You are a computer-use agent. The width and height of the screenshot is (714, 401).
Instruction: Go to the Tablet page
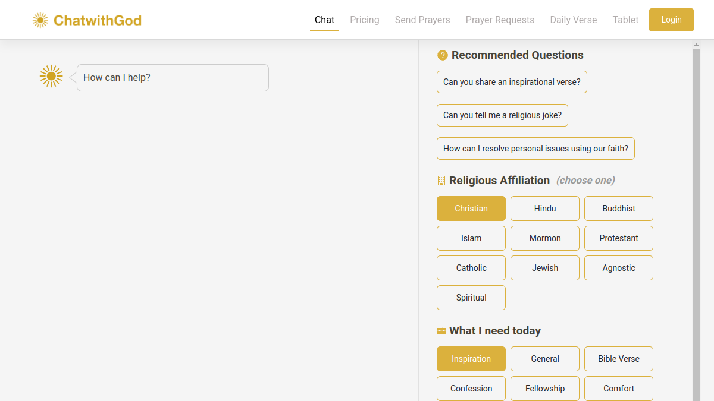click(x=625, y=20)
